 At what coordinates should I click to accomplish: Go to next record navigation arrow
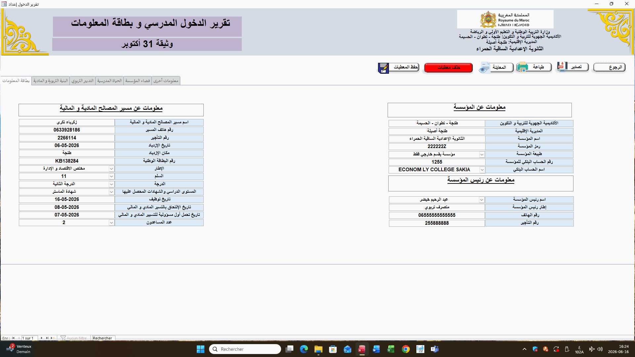point(41,338)
